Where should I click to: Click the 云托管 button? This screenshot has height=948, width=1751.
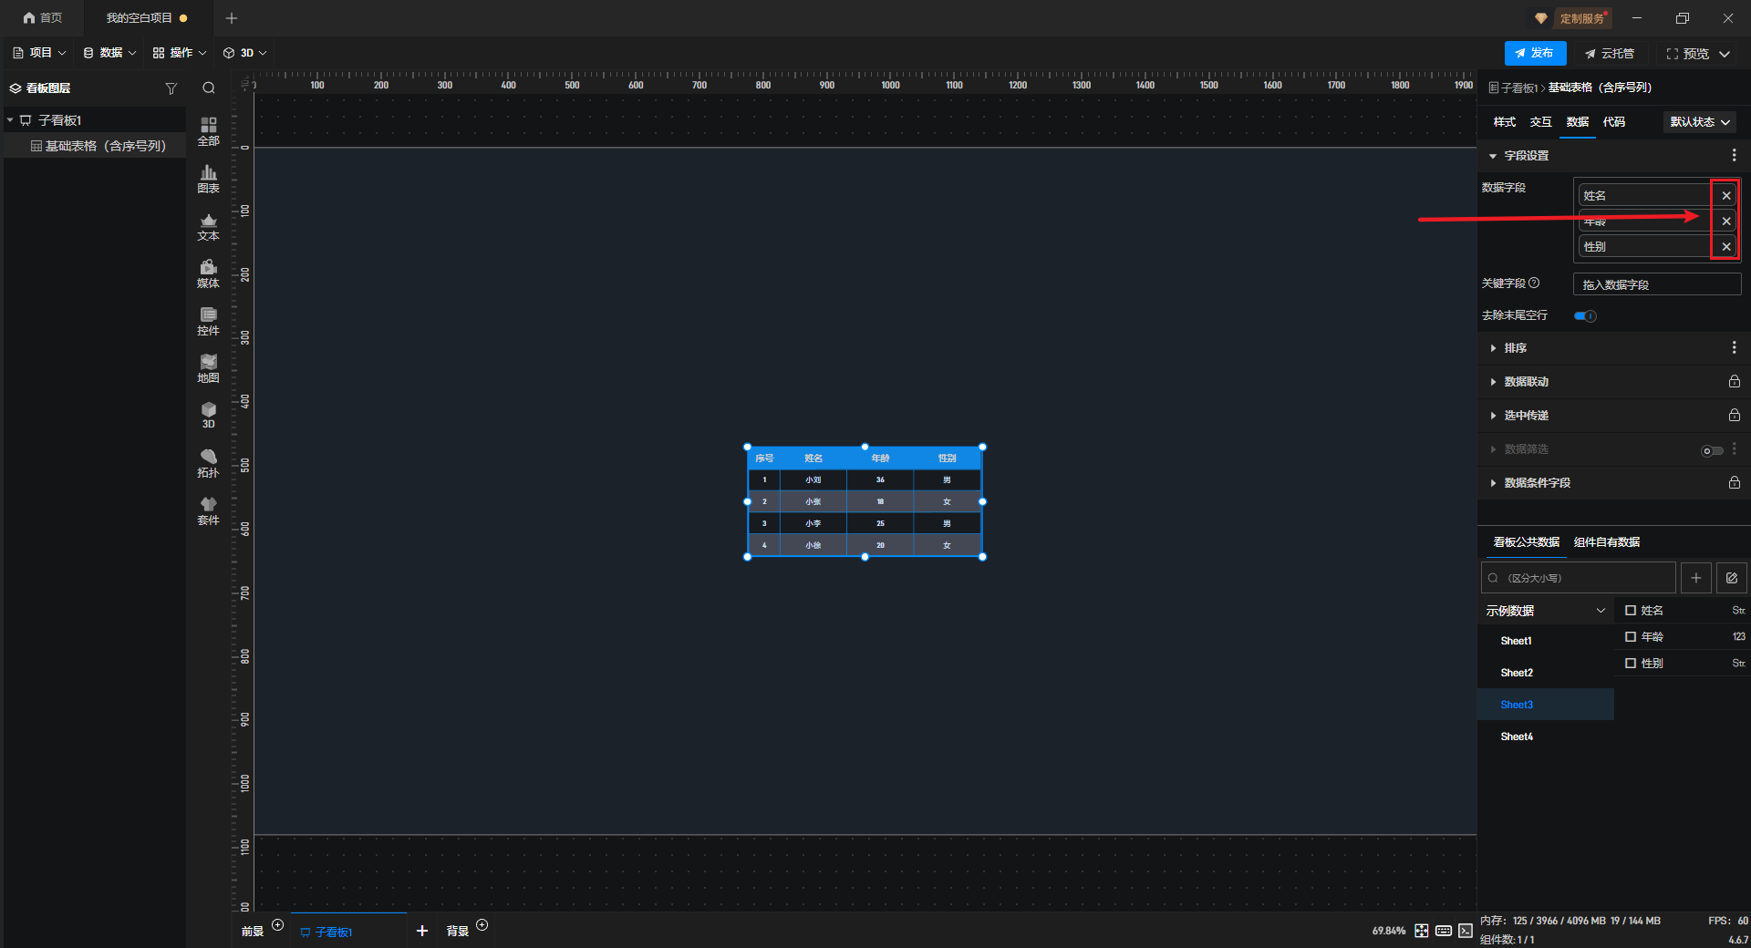click(1610, 54)
